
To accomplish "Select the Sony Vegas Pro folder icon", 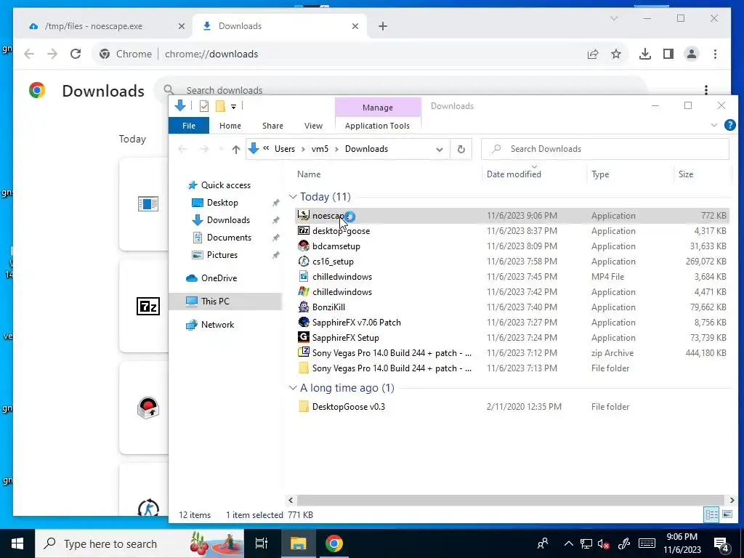I will click(x=304, y=368).
